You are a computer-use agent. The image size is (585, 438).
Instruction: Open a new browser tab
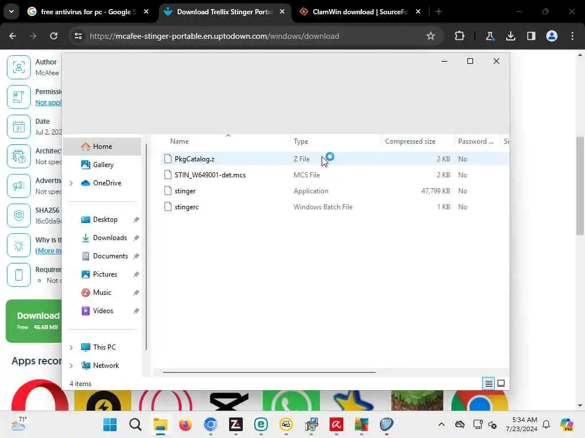[438, 12]
